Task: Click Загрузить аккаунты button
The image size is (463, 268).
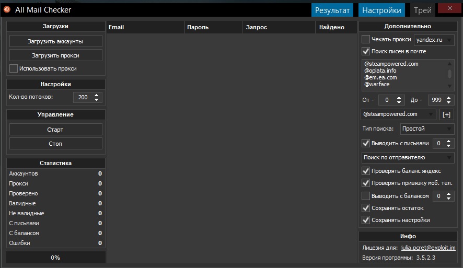Action: [x=55, y=41]
